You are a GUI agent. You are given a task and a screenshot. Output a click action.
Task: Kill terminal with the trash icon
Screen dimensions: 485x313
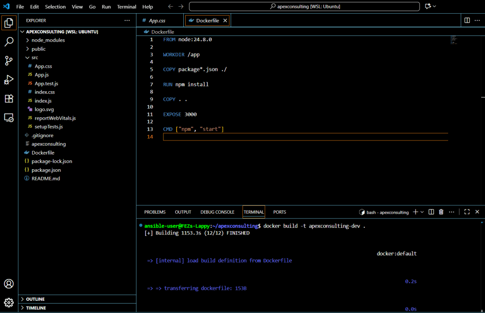coord(441,212)
